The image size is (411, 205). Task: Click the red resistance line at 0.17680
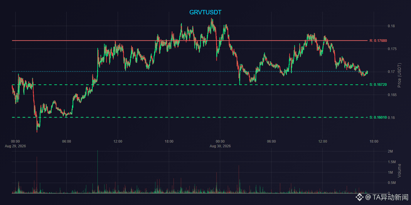coord(190,40)
